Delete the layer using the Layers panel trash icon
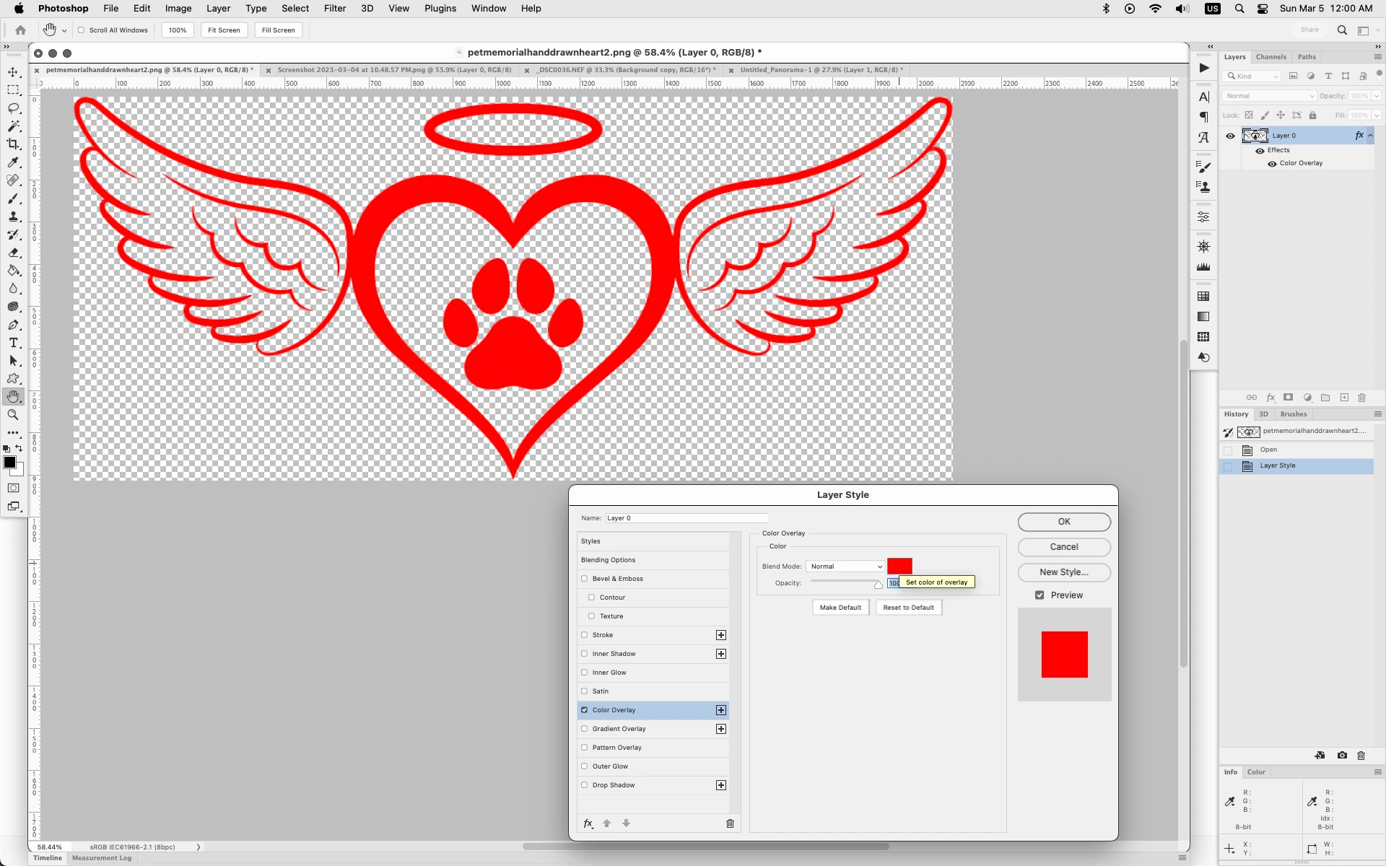 pyautogui.click(x=1362, y=398)
